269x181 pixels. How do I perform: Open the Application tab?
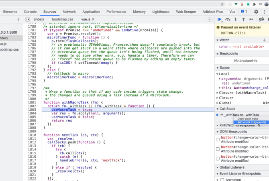(91, 12)
